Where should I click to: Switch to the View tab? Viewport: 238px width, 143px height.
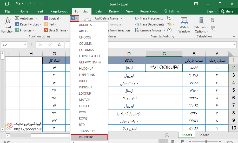pos(129,11)
